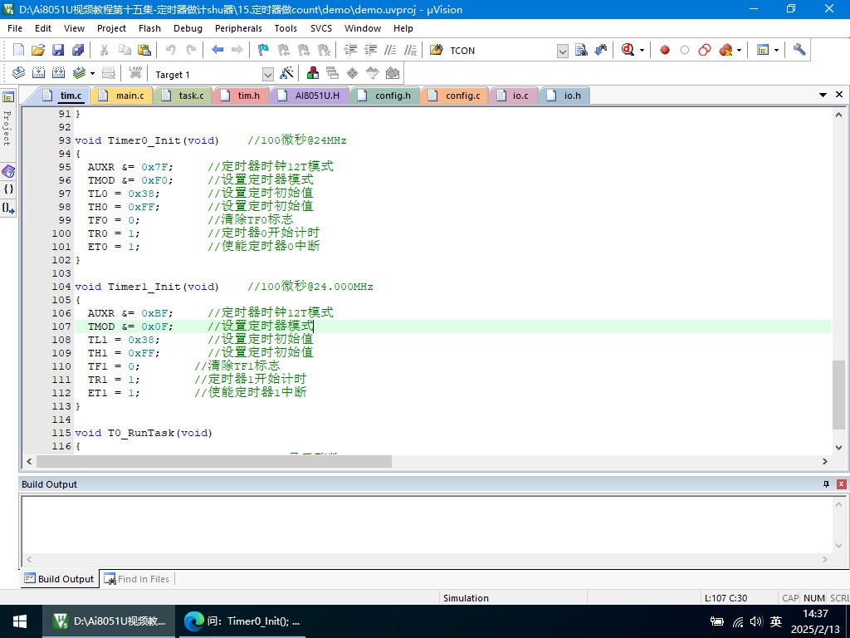Open Windows Start menu

pos(20,621)
